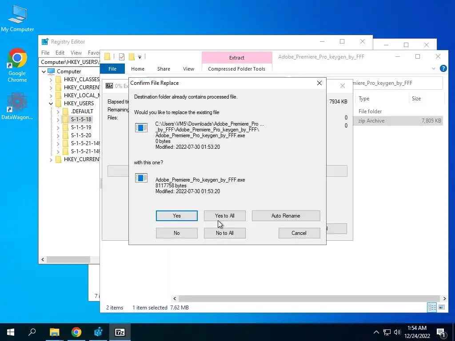Click Registry Editor horizontal scrollbar left arrow

click(43, 259)
